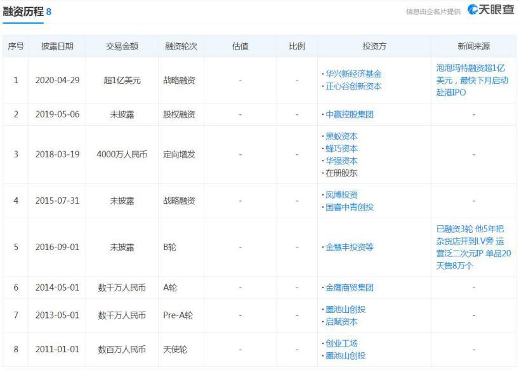519x370 pixels.
Task: Select the 融资历程 tab heading
Action: (x=23, y=11)
